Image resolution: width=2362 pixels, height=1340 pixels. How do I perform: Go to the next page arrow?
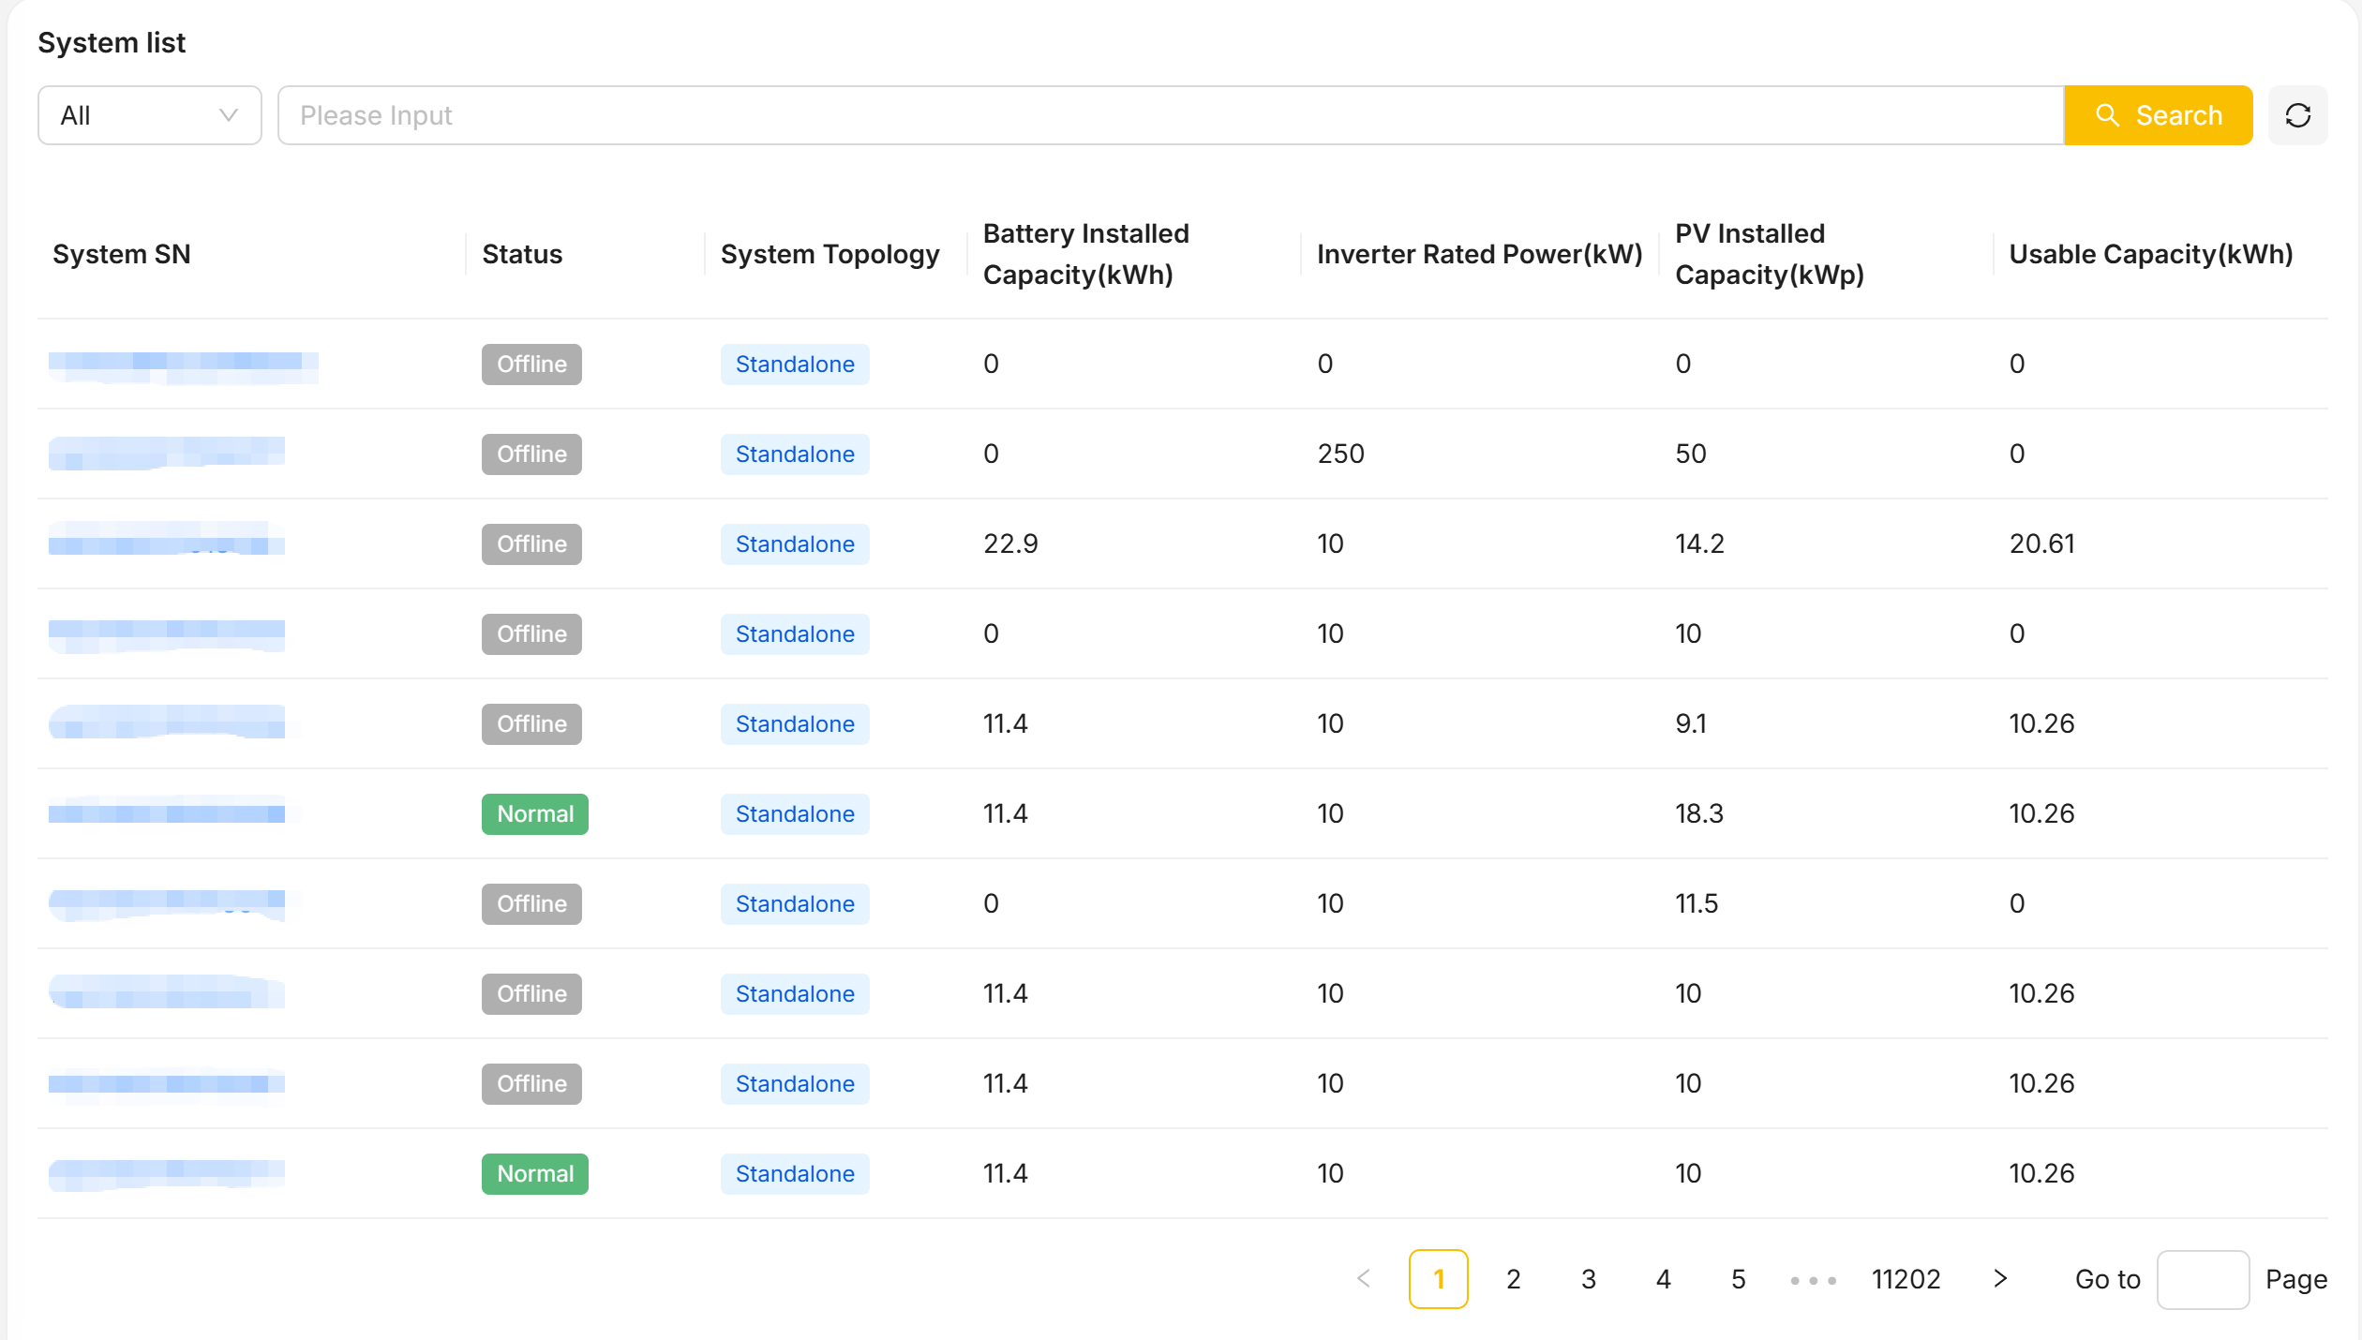click(x=2000, y=1278)
